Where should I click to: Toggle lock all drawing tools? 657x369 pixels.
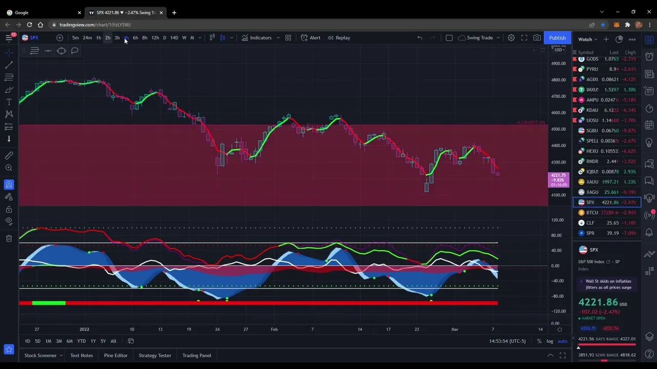point(9,209)
